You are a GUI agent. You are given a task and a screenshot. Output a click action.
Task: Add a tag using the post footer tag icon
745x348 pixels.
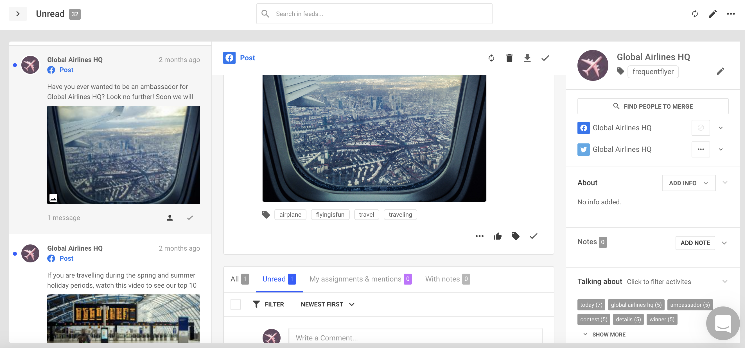(515, 236)
